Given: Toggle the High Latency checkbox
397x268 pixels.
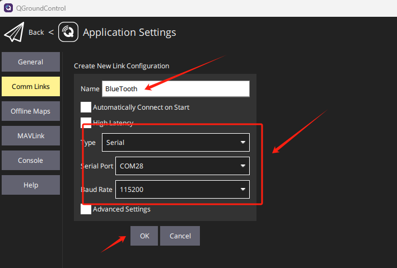Looking at the screenshot, I should click(x=86, y=123).
